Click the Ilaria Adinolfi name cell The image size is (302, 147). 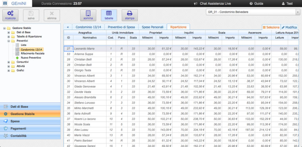(x=90, y=114)
